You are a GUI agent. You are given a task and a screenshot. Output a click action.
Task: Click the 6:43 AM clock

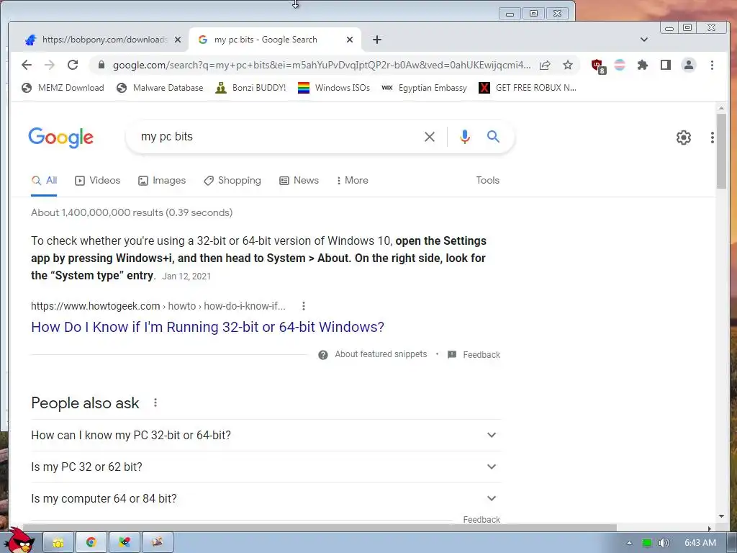[700, 543]
